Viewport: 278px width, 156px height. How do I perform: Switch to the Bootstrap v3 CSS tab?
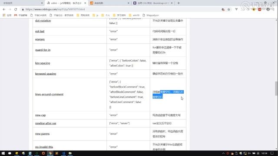(153, 3)
